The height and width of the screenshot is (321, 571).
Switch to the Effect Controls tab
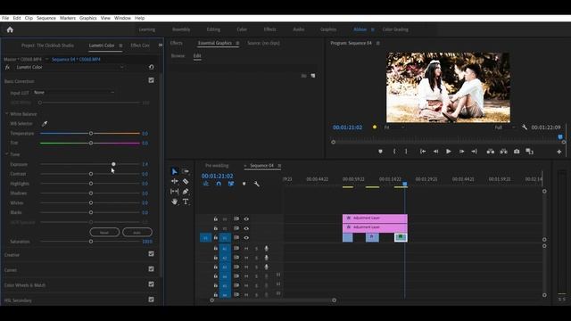pyautogui.click(x=140, y=45)
